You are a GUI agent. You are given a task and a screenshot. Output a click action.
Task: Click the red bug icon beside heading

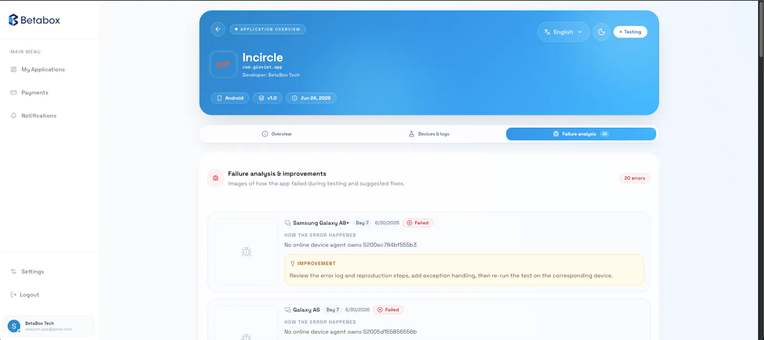click(x=215, y=178)
